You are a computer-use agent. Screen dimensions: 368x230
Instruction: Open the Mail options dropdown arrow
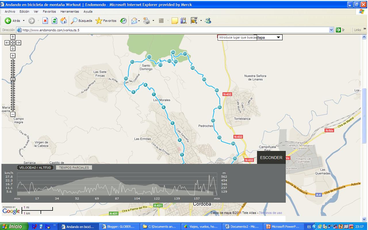point(139,21)
